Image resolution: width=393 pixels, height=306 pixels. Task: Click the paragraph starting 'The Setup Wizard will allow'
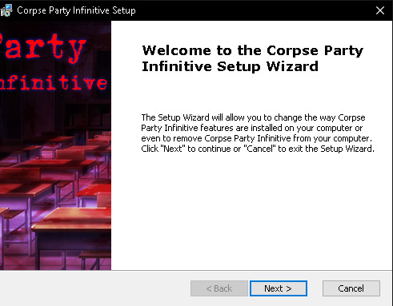[x=258, y=133]
